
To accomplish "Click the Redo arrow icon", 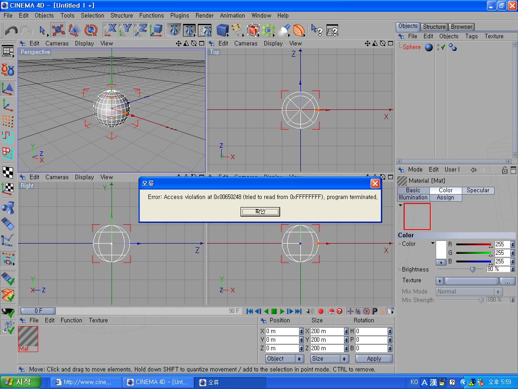I will [26, 31].
